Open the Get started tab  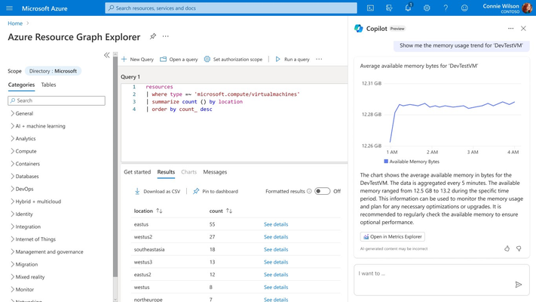(137, 172)
